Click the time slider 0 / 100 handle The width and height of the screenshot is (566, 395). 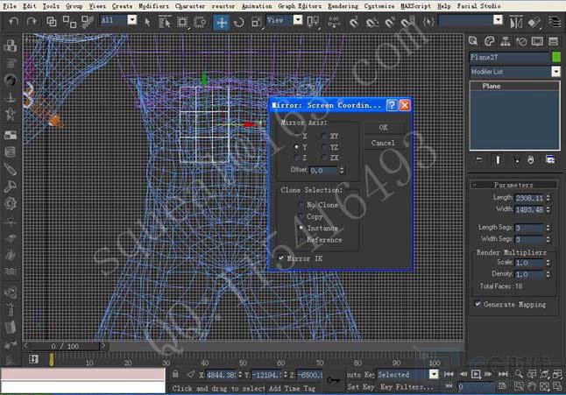(x=65, y=346)
